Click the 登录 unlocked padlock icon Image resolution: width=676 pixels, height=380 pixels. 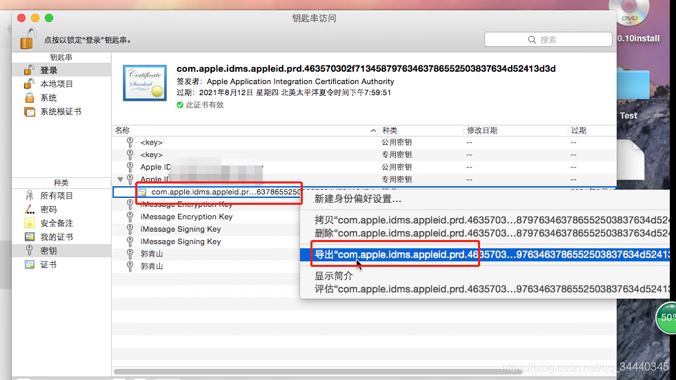click(29, 70)
